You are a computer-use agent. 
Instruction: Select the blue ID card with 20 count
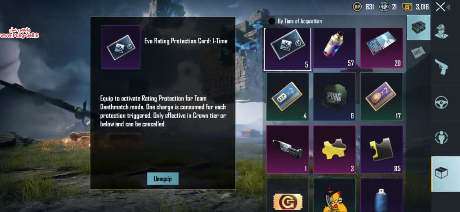(x=381, y=48)
